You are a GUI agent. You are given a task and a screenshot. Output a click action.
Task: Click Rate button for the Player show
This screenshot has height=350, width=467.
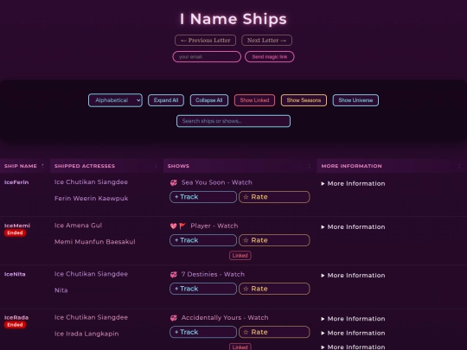click(x=274, y=240)
